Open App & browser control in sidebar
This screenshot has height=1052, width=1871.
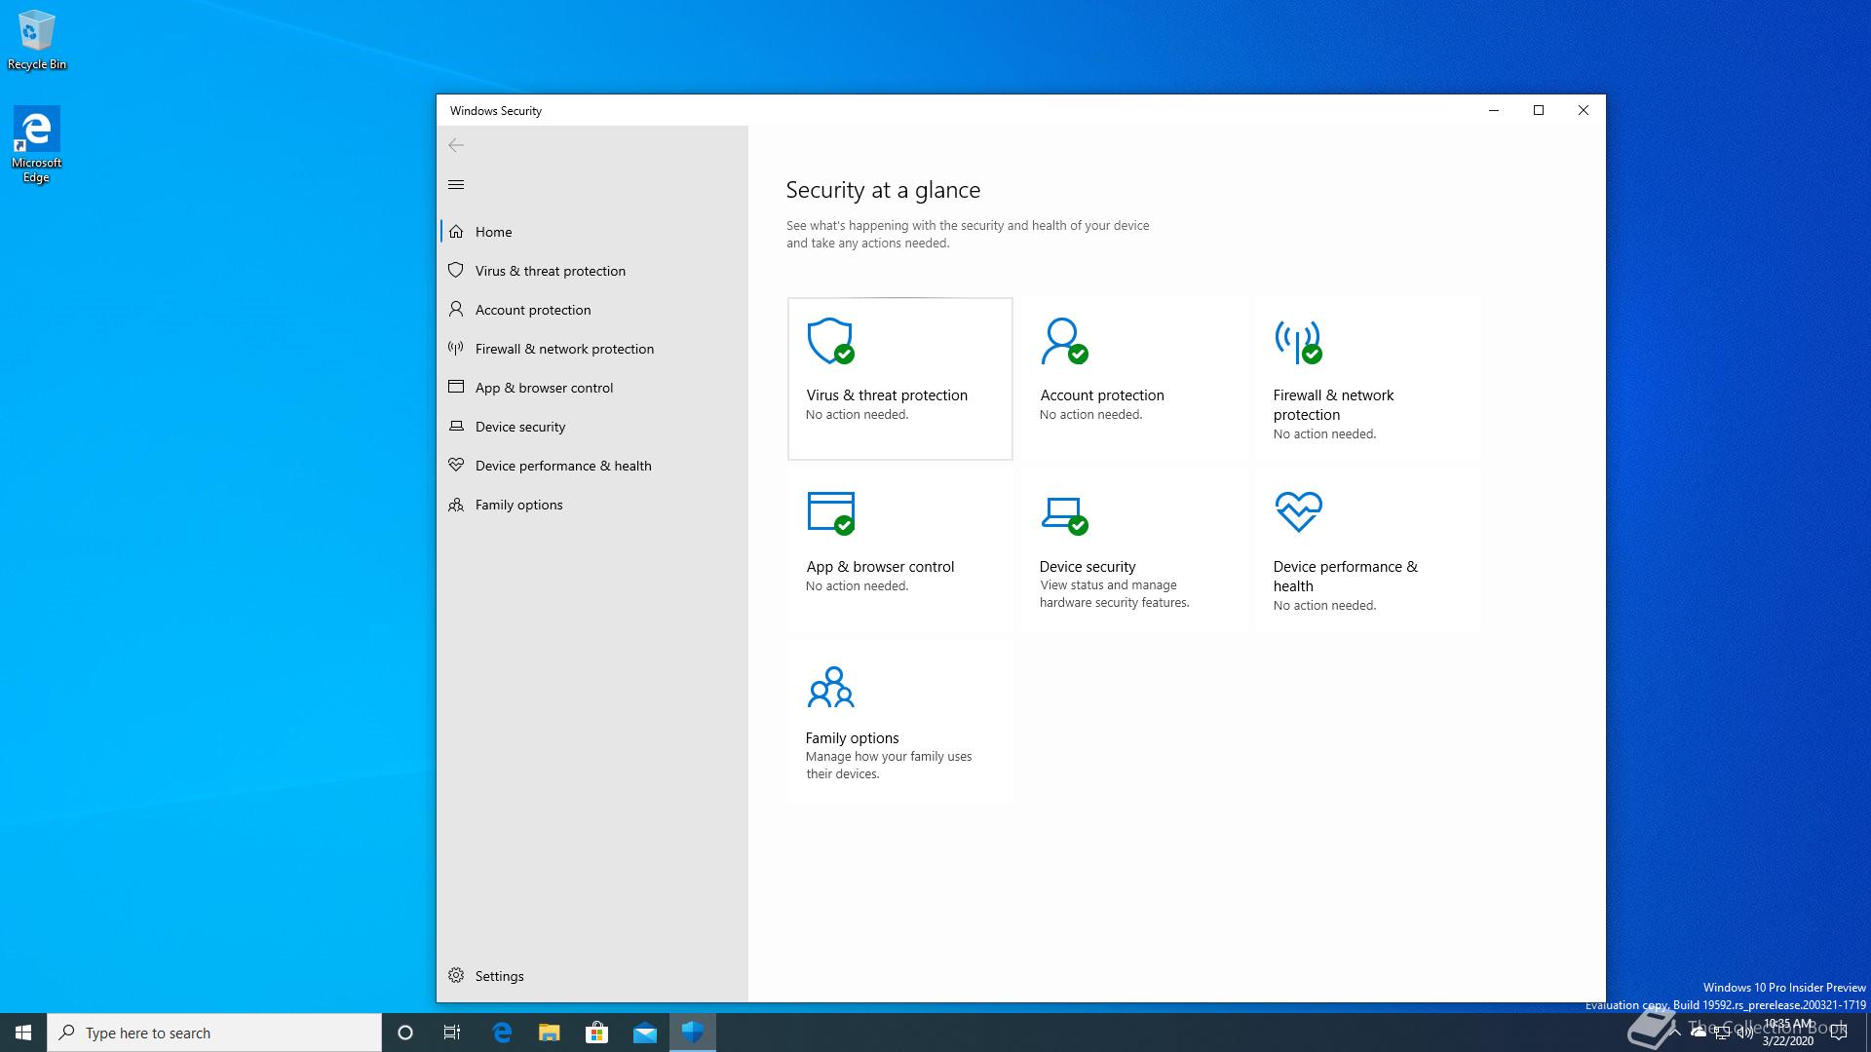click(592, 388)
